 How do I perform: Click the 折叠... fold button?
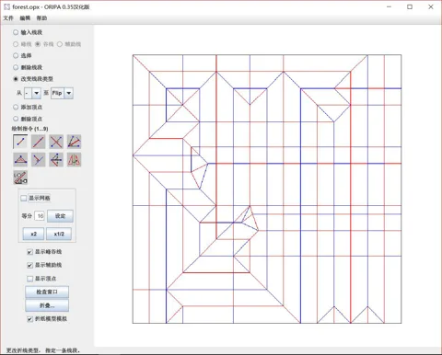click(x=47, y=305)
